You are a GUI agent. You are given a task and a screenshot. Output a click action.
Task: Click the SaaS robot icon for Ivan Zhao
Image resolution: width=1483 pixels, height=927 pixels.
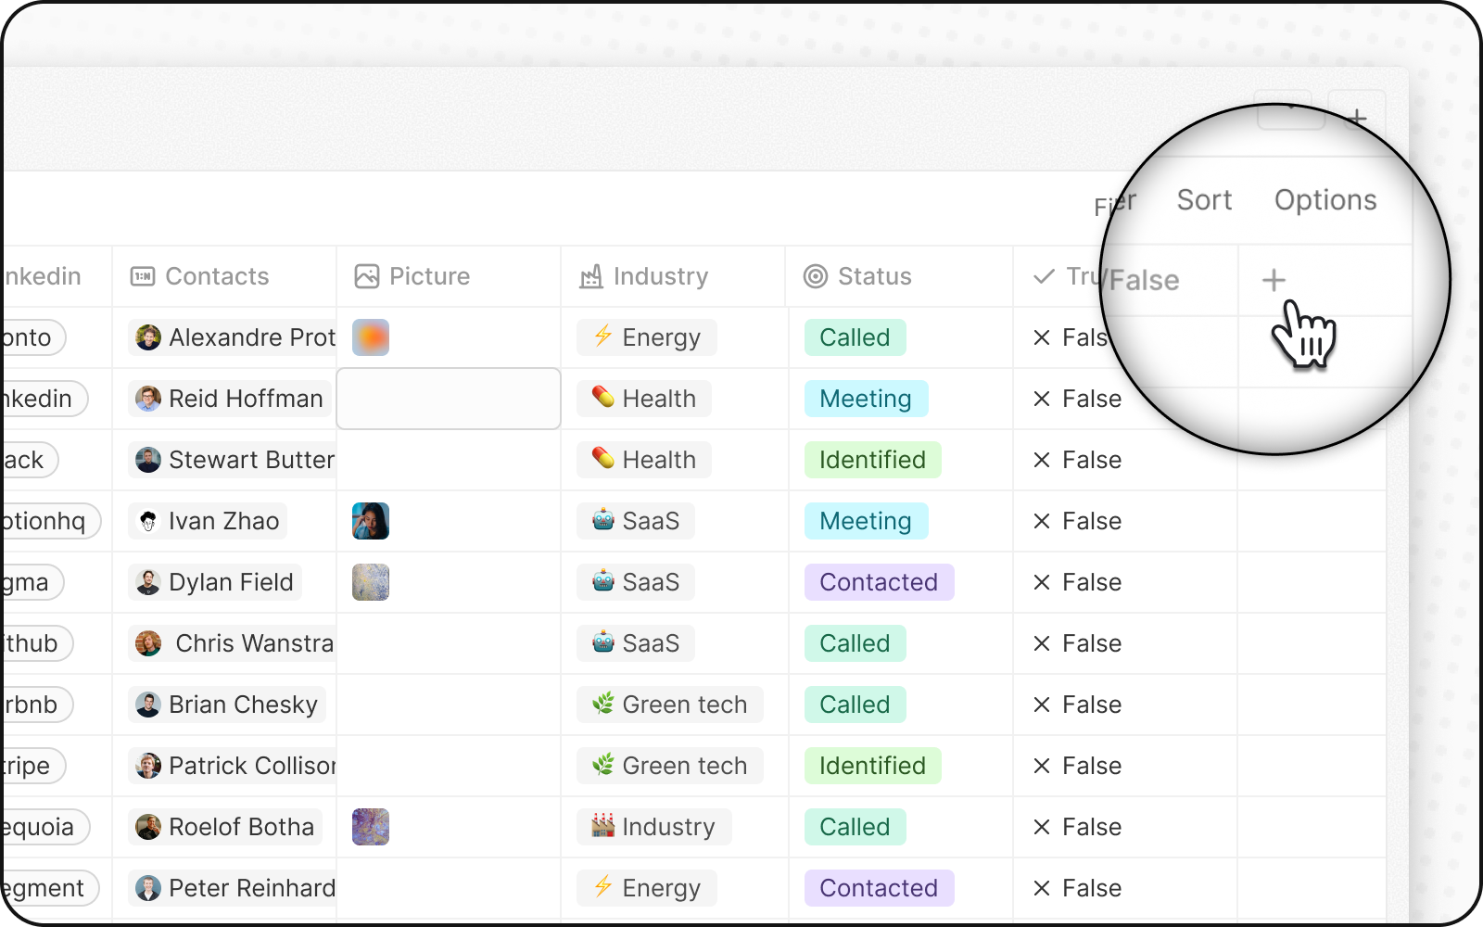click(603, 520)
